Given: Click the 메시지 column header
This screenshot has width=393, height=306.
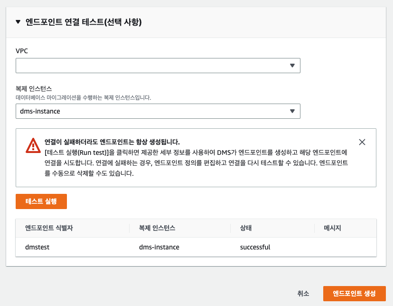Looking at the screenshot, I should (332, 228).
